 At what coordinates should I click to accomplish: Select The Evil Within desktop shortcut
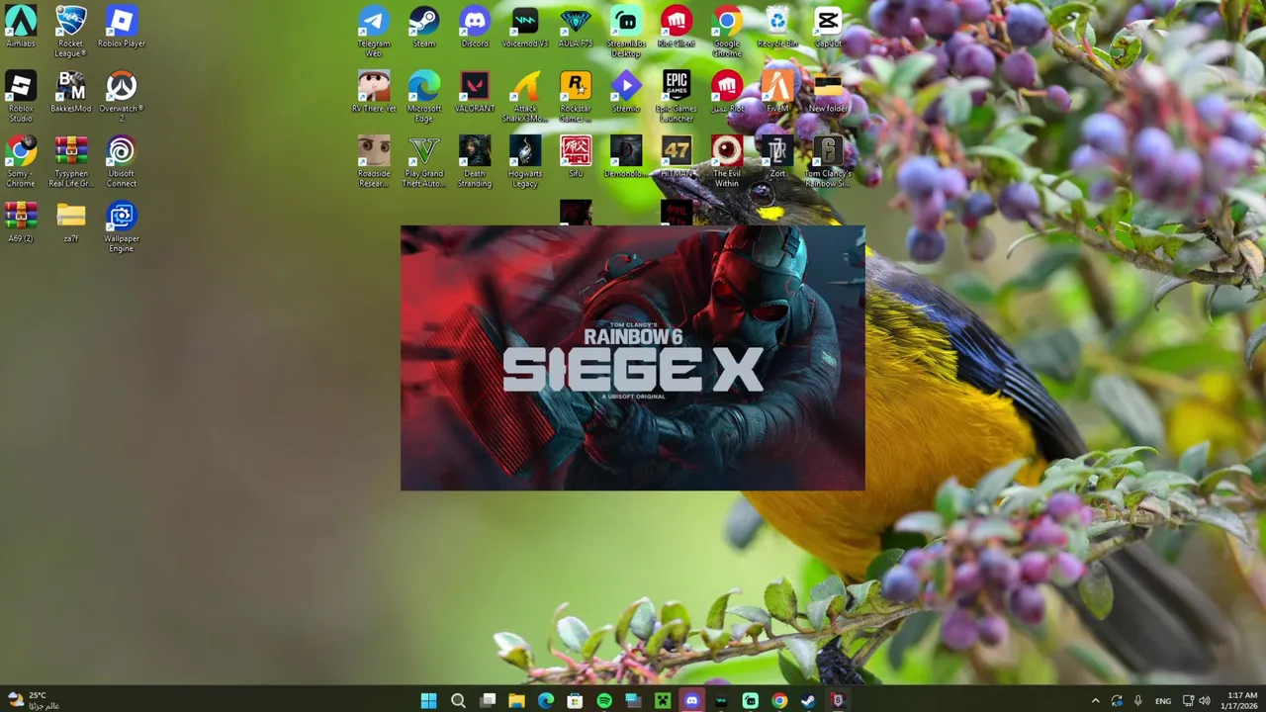pos(727,161)
